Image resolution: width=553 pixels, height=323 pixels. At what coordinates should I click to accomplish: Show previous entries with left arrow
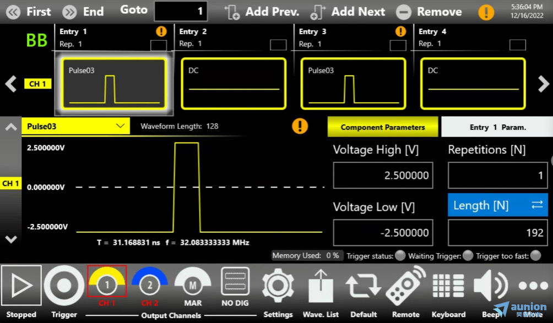[11, 84]
